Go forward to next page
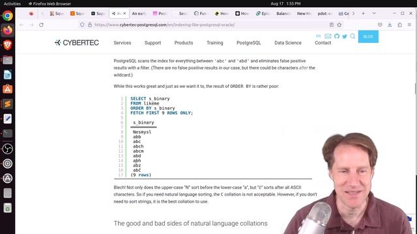The width and height of the screenshot is (417, 234). pyautogui.click(x=31, y=25)
